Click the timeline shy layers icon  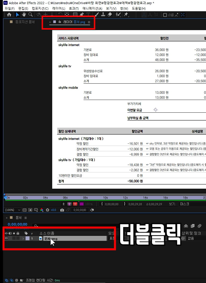[x=186, y=226]
